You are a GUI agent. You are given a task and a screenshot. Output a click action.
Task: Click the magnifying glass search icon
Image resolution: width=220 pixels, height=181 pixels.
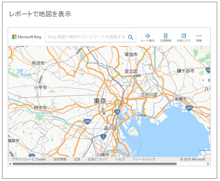click(130, 37)
